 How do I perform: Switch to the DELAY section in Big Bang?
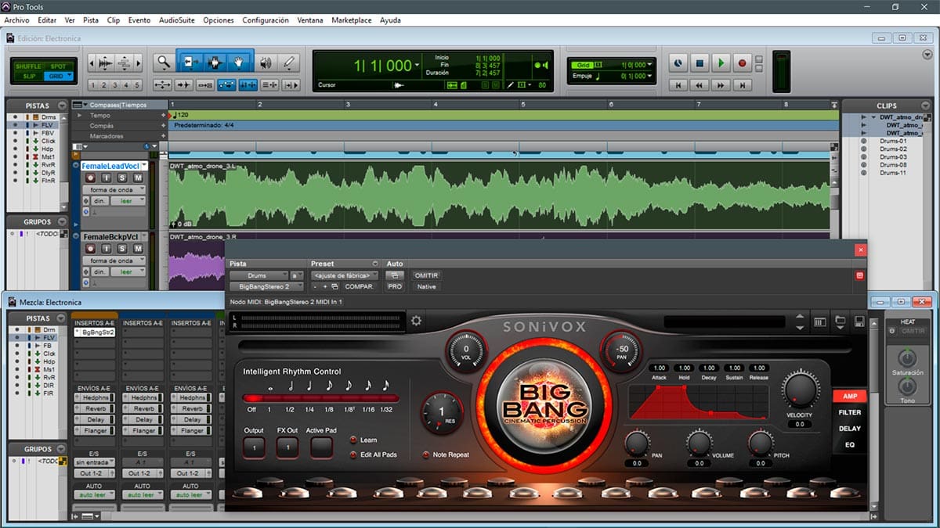coord(850,429)
